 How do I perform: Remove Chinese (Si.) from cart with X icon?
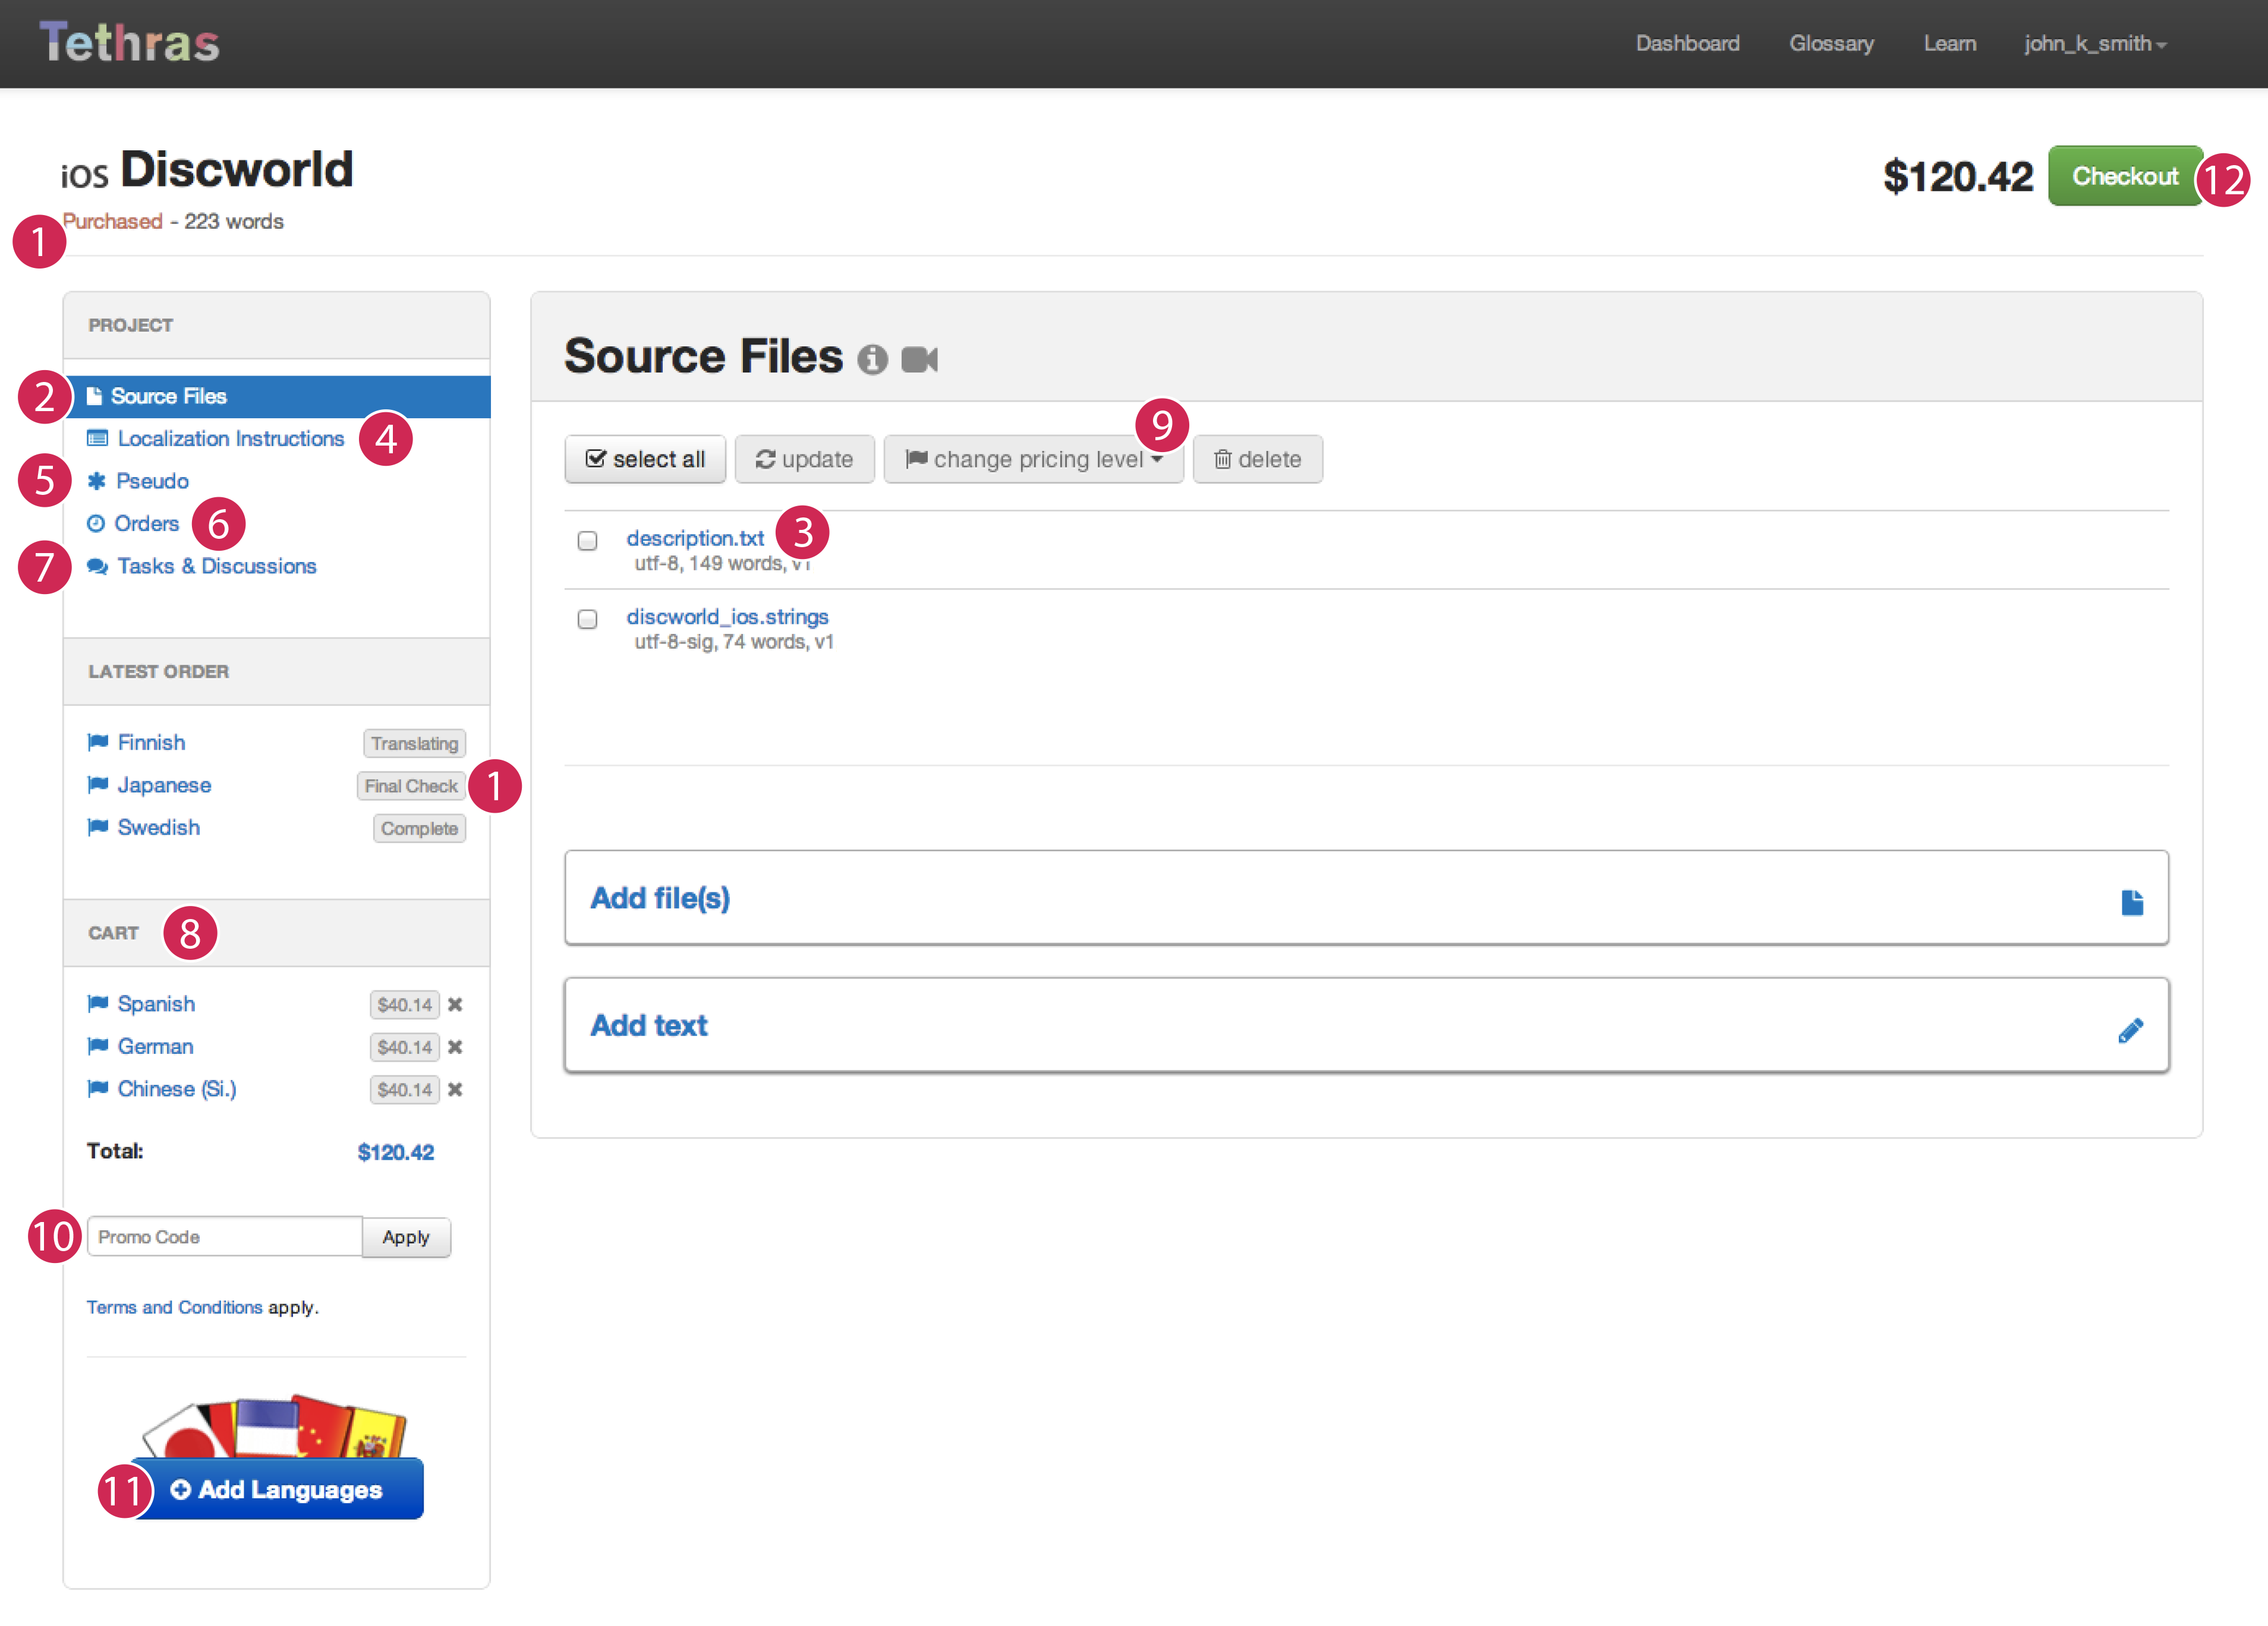coord(455,1090)
